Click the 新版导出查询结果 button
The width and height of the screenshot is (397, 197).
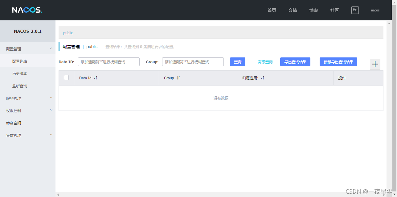click(338, 62)
